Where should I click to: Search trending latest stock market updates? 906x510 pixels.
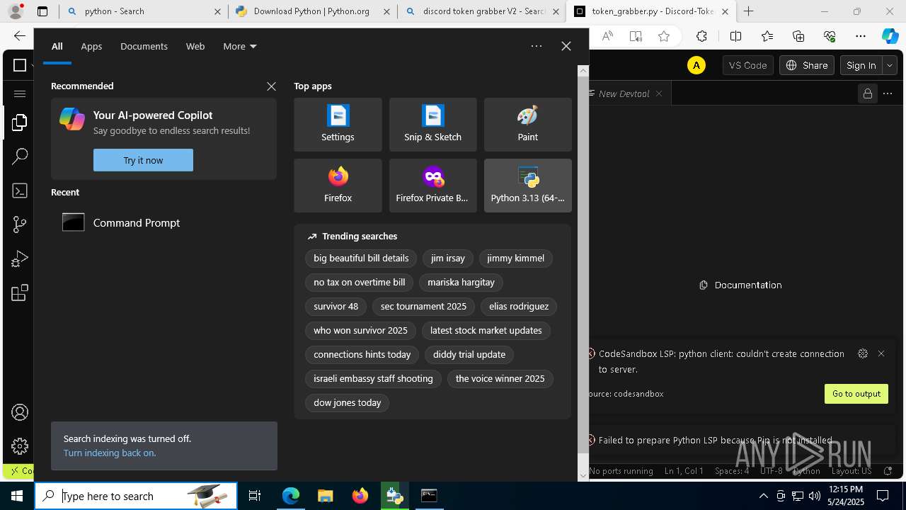coord(486,331)
